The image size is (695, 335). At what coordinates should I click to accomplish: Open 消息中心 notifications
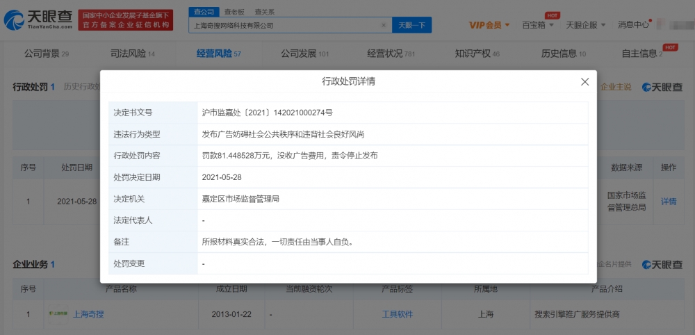[x=633, y=25]
